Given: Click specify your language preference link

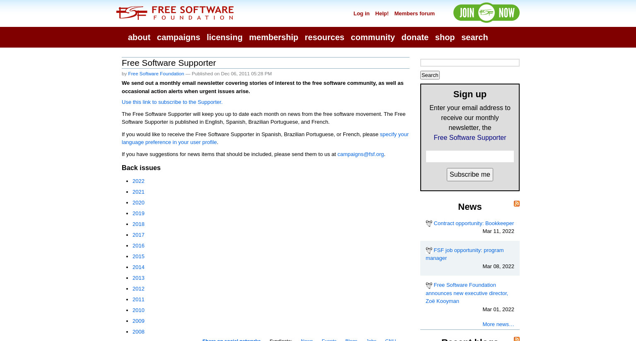Looking at the screenshot, I should click(x=265, y=138).
